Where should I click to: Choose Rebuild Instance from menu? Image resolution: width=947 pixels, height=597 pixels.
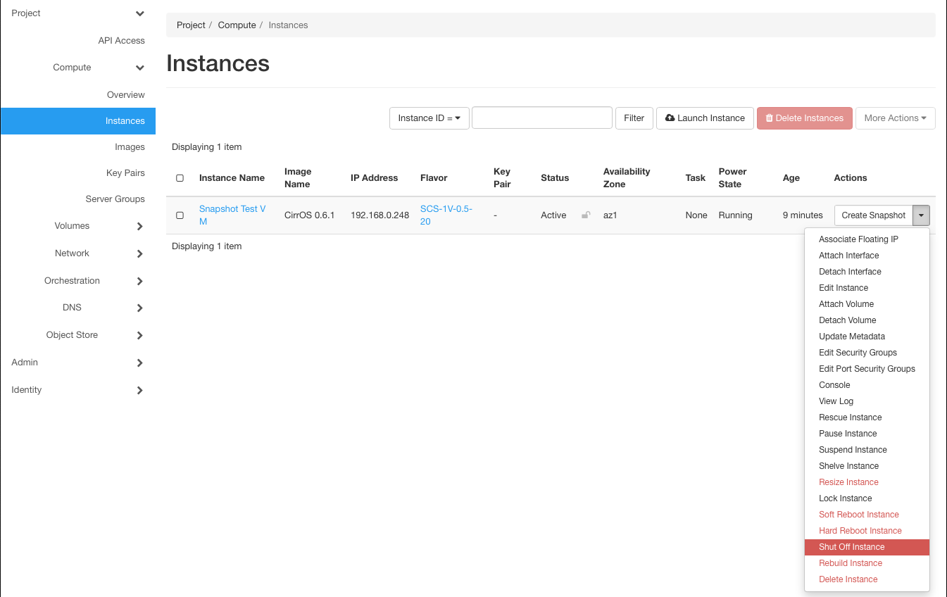point(867,563)
